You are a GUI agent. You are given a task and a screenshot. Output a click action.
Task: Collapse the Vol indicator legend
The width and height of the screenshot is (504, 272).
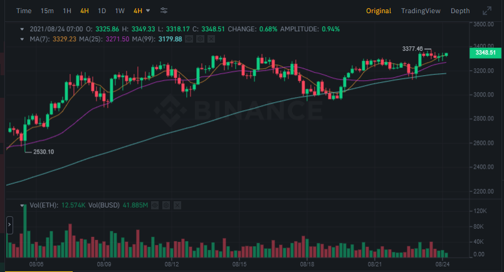(23, 205)
